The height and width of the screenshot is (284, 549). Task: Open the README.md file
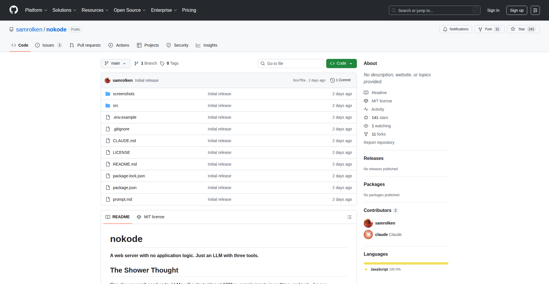[x=125, y=164]
